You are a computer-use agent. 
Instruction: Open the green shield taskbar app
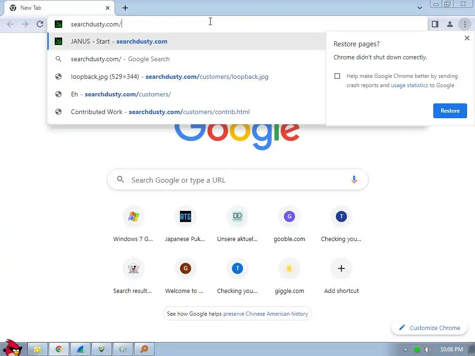click(x=102, y=350)
